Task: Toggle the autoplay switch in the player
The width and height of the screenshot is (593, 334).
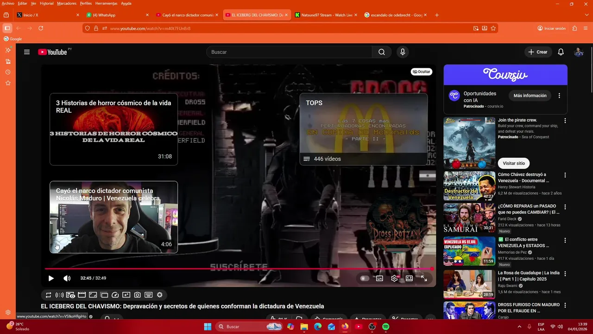Action: pos(365,278)
